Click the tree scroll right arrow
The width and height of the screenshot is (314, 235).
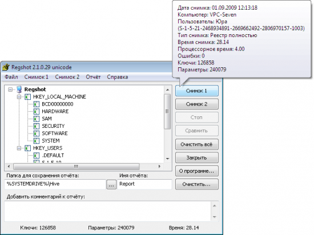tap(159, 167)
